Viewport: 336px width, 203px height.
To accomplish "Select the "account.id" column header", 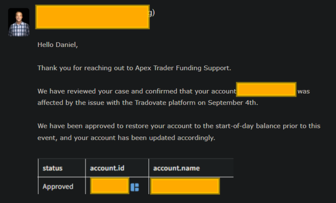I will (108, 168).
